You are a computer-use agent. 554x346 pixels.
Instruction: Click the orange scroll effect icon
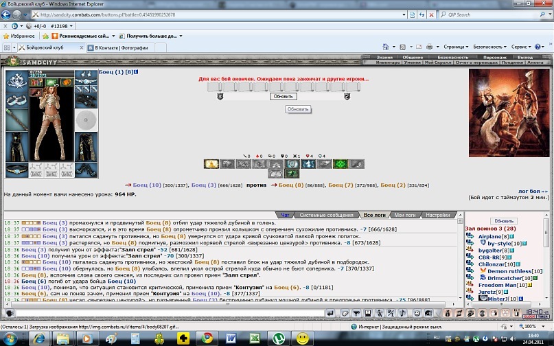point(66,82)
